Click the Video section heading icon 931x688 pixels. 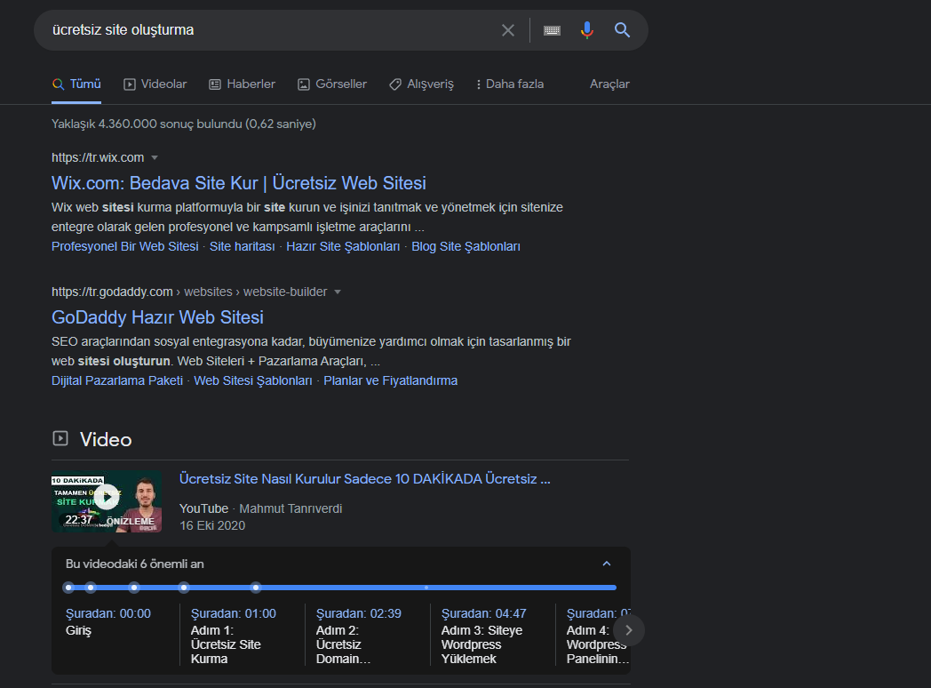click(x=60, y=438)
